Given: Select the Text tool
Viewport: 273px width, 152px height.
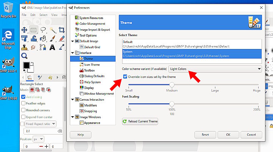Looking at the screenshot, I should (x=52, y=47).
